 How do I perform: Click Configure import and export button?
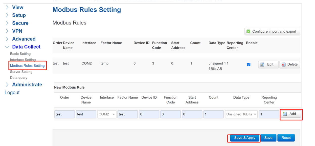tap(272, 32)
